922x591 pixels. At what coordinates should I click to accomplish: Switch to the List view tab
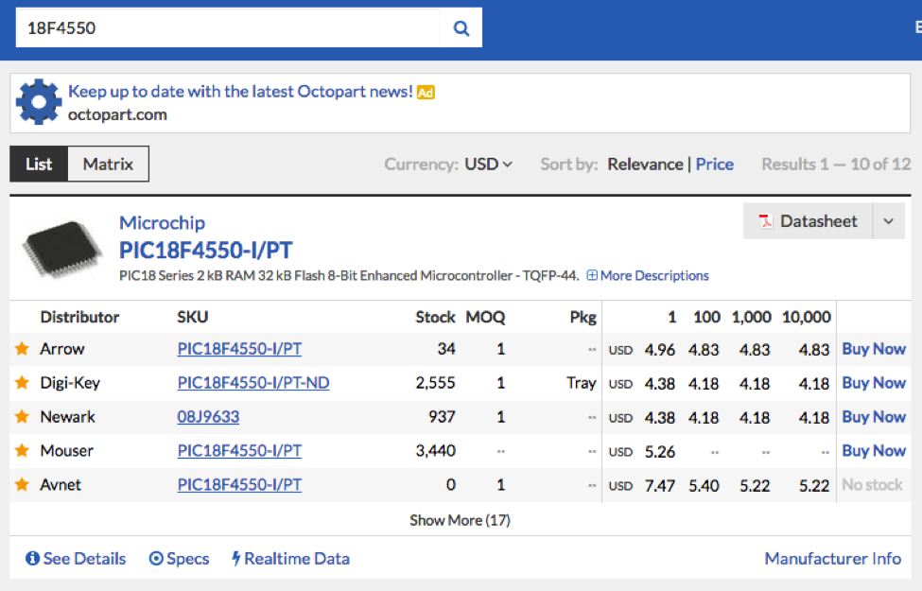[39, 165]
